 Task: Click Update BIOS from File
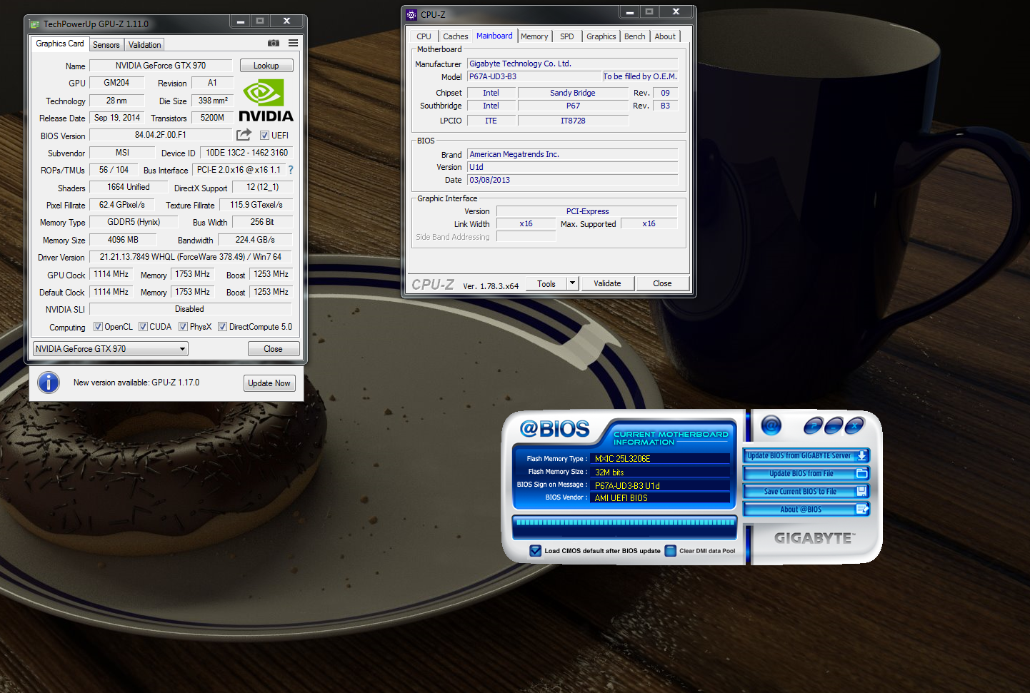[806, 473]
